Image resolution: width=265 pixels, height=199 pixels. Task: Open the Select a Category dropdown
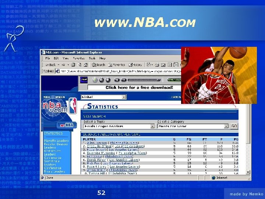(x=193, y=126)
